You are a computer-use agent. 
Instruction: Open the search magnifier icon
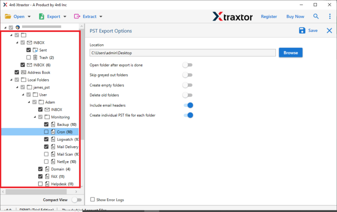(316, 16)
